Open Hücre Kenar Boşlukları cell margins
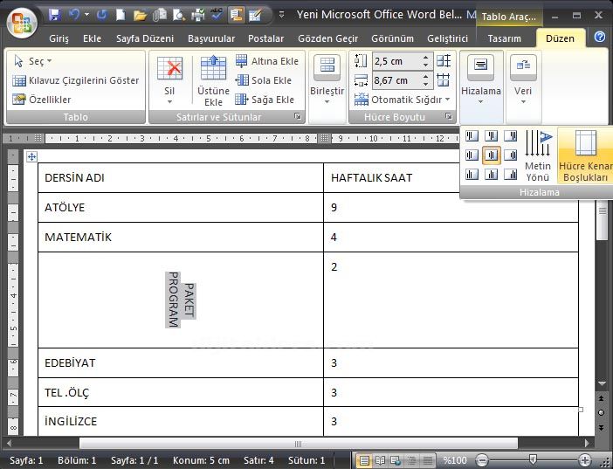613x469 pixels. 585,155
